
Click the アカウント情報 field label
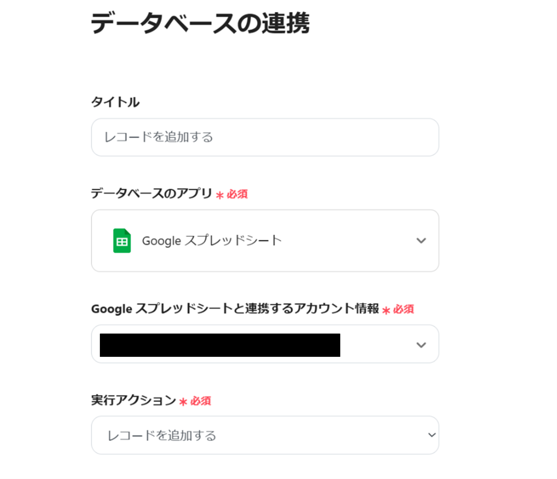235,308
